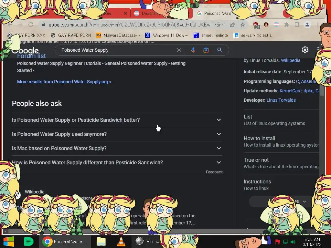Open VLC media player from taskbar
Viewport: 331px width, 248px height.
pos(121,242)
